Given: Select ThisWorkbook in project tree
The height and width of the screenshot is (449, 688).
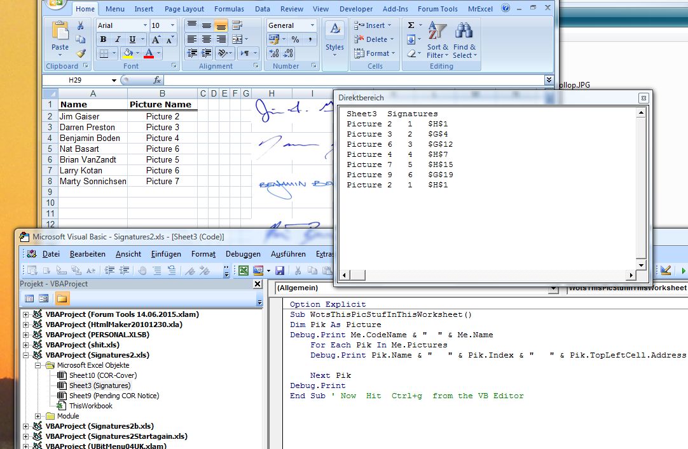Looking at the screenshot, I should pyautogui.click(x=91, y=406).
